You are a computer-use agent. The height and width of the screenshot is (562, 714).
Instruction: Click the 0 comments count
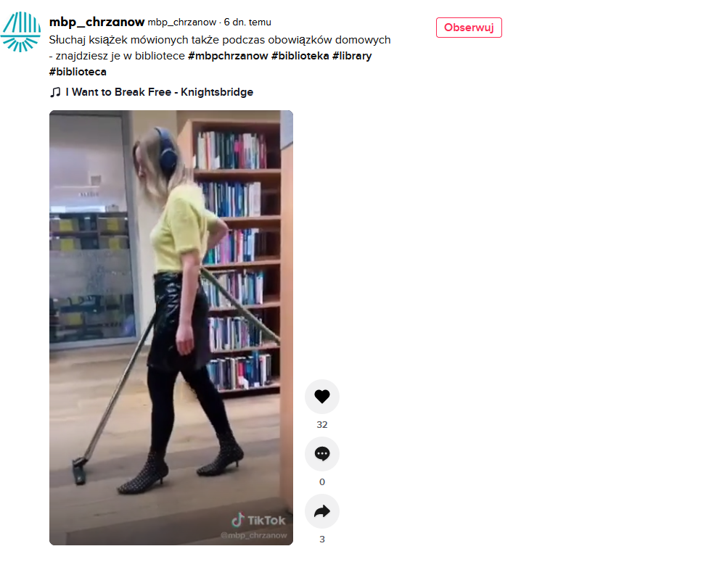click(322, 482)
